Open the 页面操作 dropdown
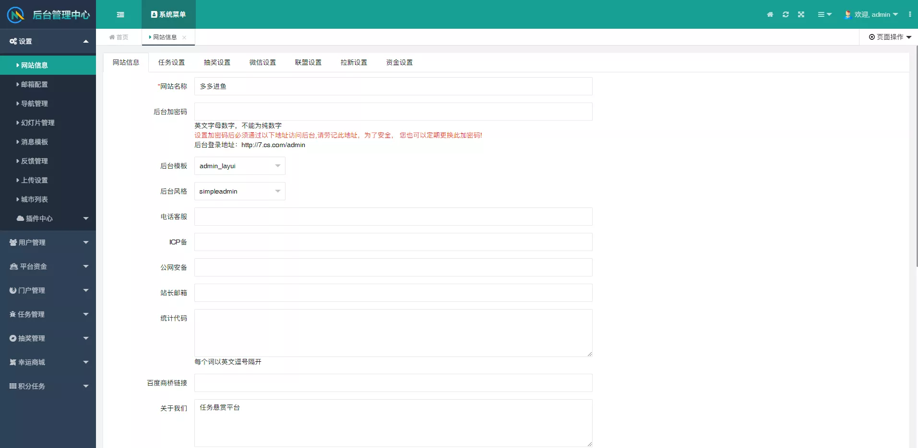The height and width of the screenshot is (448, 918). [890, 37]
